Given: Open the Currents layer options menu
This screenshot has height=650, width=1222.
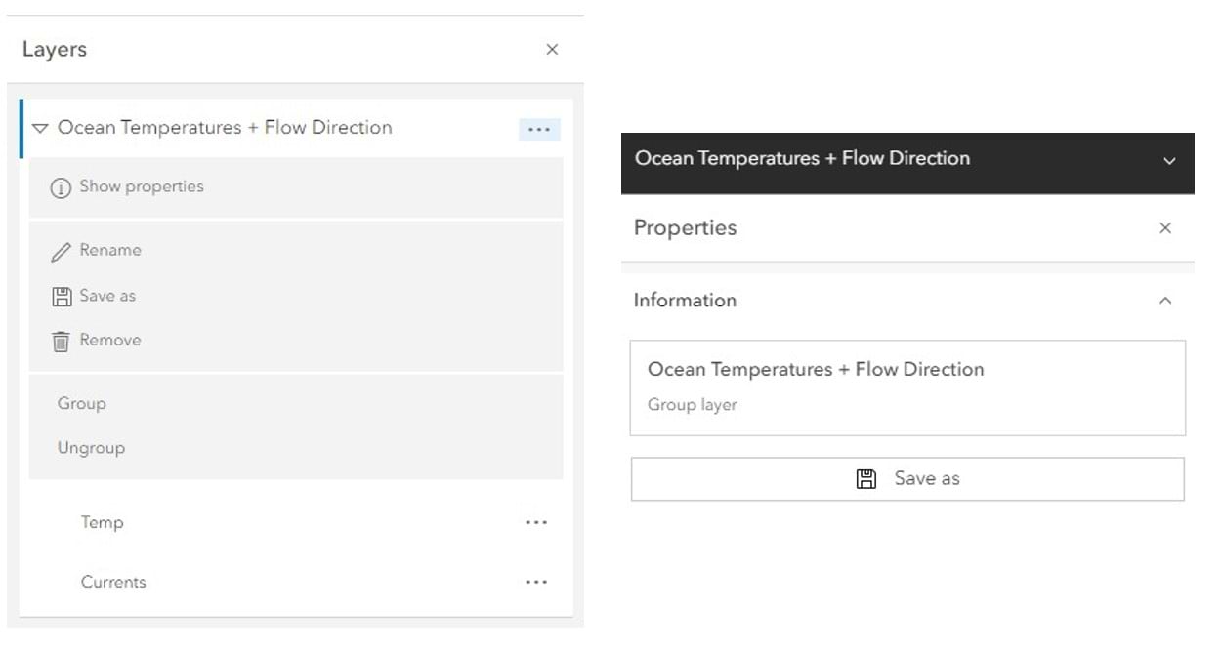Looking at the screenshot, I should 536,582.
